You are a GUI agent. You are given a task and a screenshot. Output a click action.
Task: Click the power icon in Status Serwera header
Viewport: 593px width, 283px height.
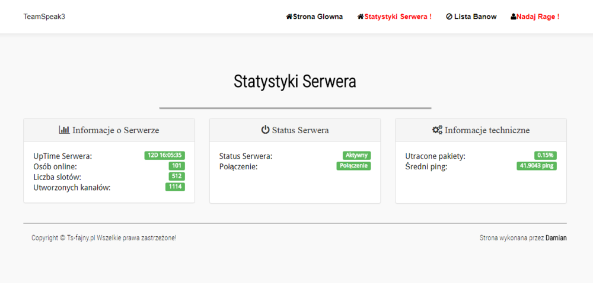pyautogui.click(x=266, y=130)
